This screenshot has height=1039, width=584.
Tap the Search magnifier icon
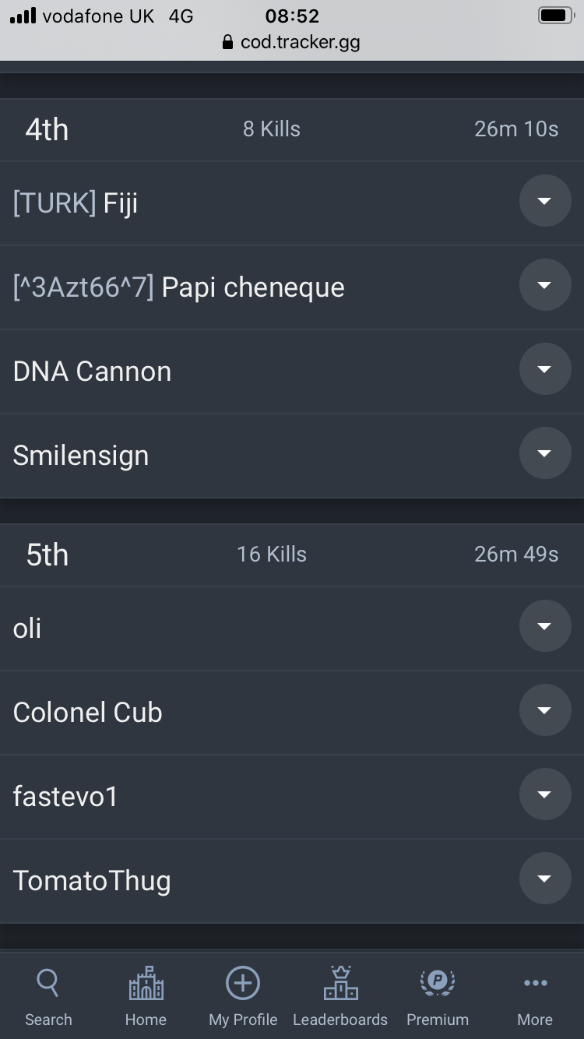[48, 984]
